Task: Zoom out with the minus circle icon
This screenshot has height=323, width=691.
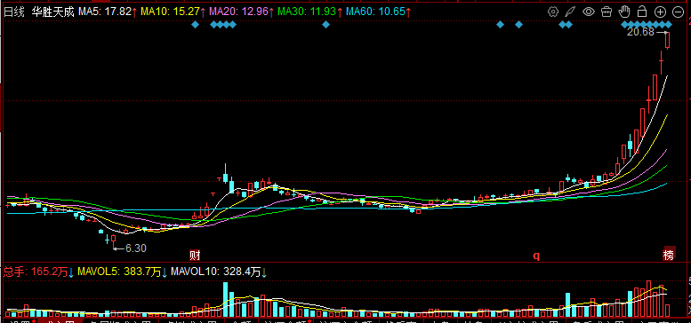Action: pos(678,12)
